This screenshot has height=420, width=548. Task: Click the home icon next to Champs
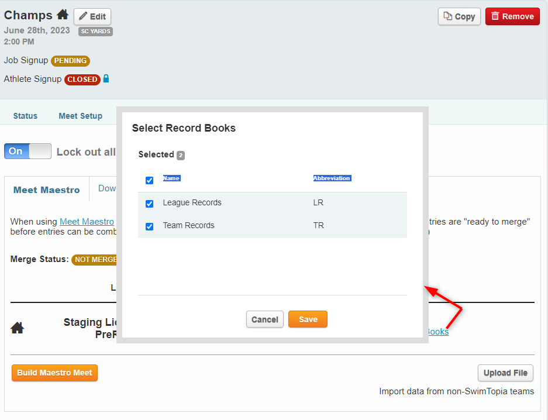(x=63, y=15)
